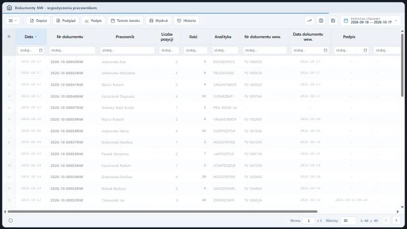Select document 2026-10-00039NW
The width and height of the screenshot is (407, 229).
tap(67, 119)
